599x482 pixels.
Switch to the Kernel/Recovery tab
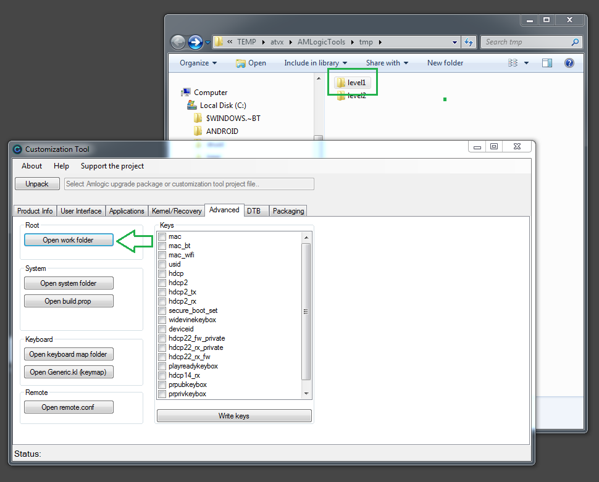(177, 211)
